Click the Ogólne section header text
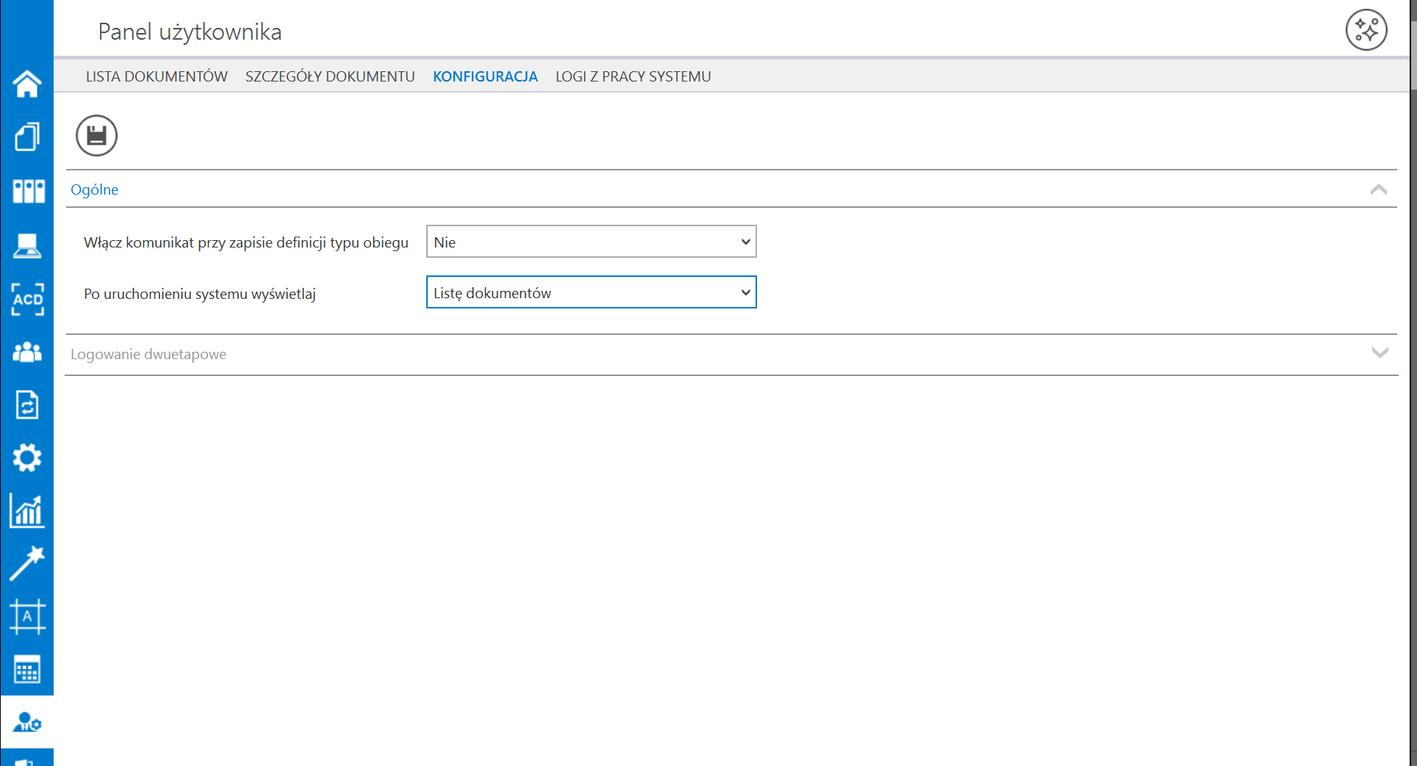This screenshot has height=766, width=1417. [x=94, y=189]
